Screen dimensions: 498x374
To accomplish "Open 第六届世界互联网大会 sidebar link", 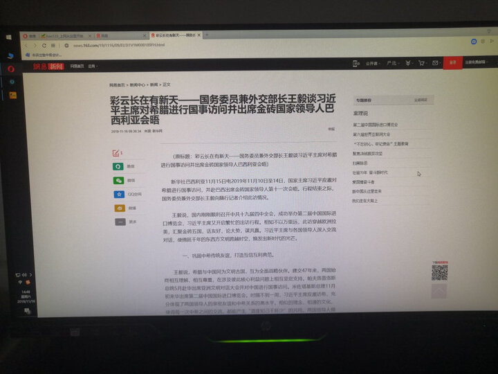I will coord(371,134).
